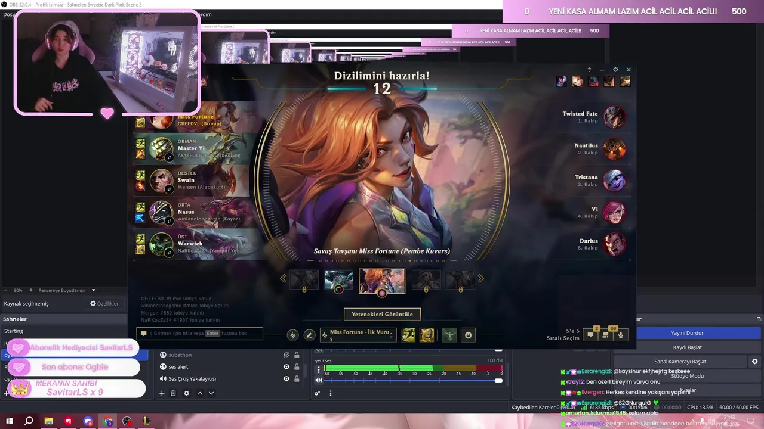Select the Twisted Fate enemy portrait
Image resolution: width=764 pixels, height=429 pixels.
(614, 117)
